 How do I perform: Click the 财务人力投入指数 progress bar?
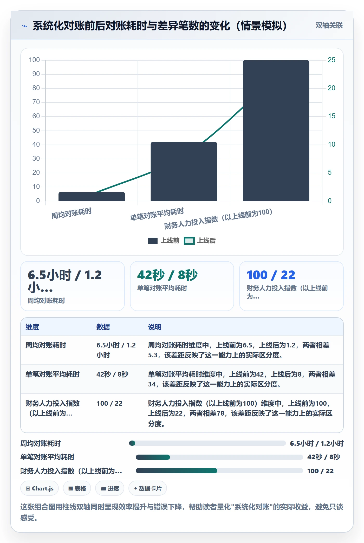pos(219,471)
